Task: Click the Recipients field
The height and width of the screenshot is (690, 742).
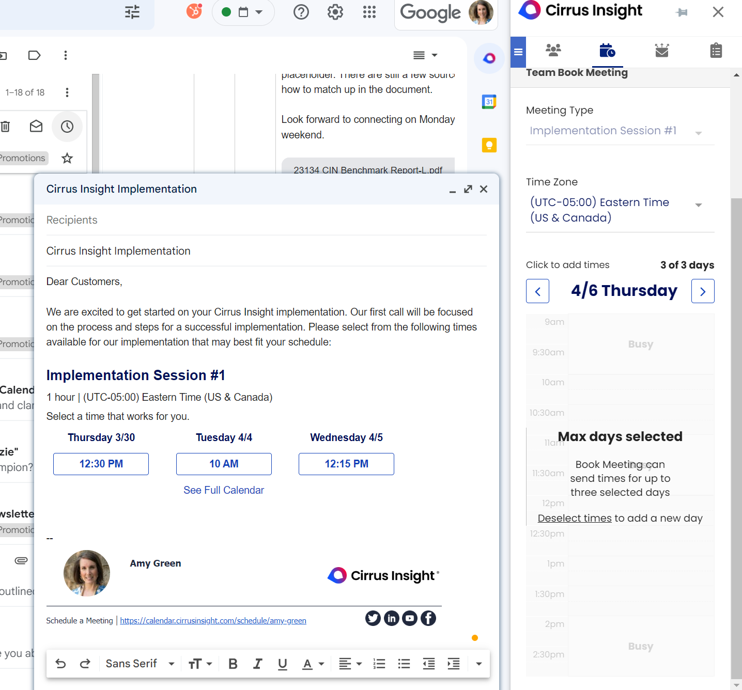Action: pos(266,220)
